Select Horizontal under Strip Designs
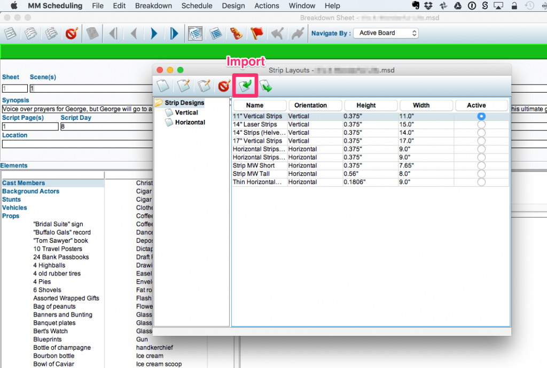The width and height of the screenshot is (547, 368). (x=190, y=122)
